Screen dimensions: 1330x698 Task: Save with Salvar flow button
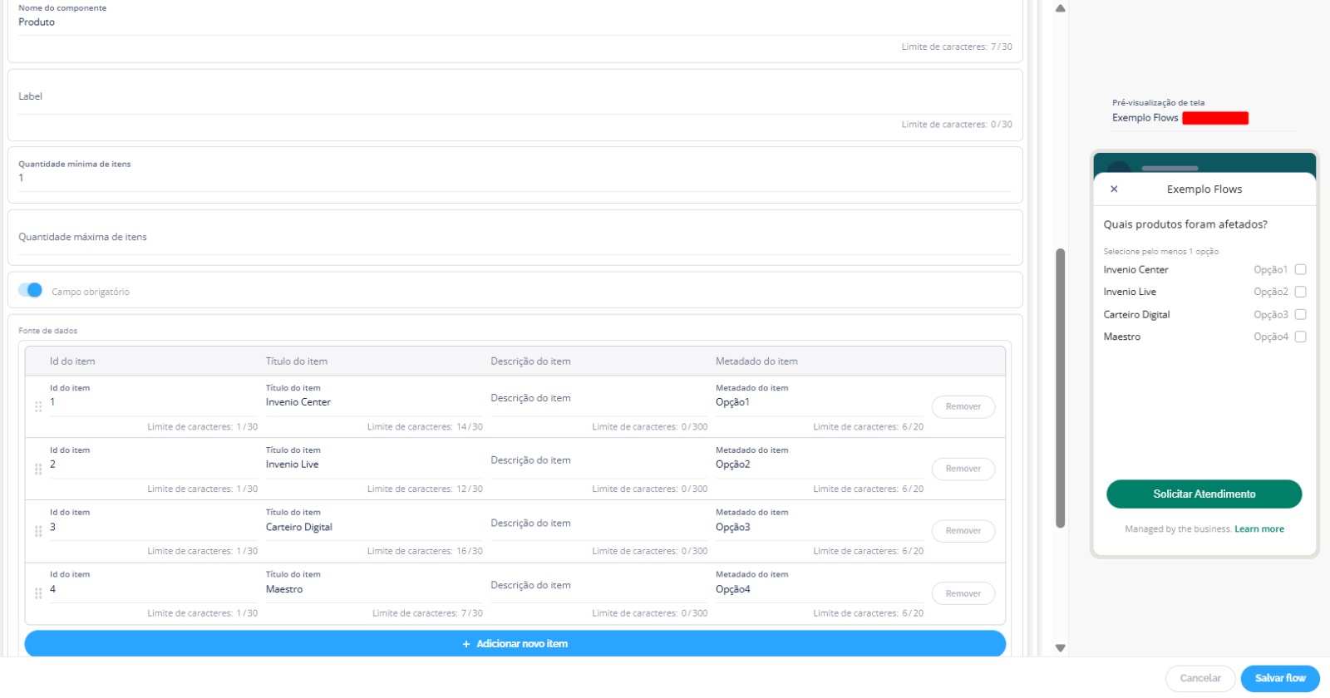[1280, 678]
